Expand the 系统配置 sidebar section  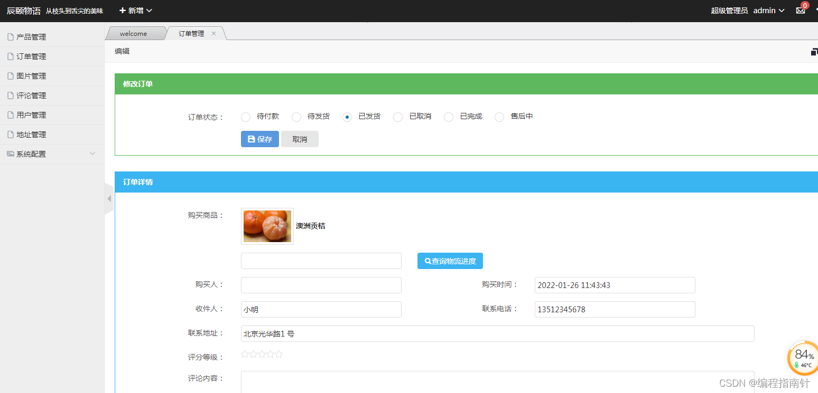[52, 154]
